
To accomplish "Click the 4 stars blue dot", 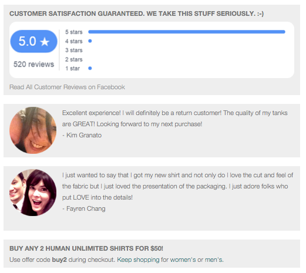I will tap(90, 41).
